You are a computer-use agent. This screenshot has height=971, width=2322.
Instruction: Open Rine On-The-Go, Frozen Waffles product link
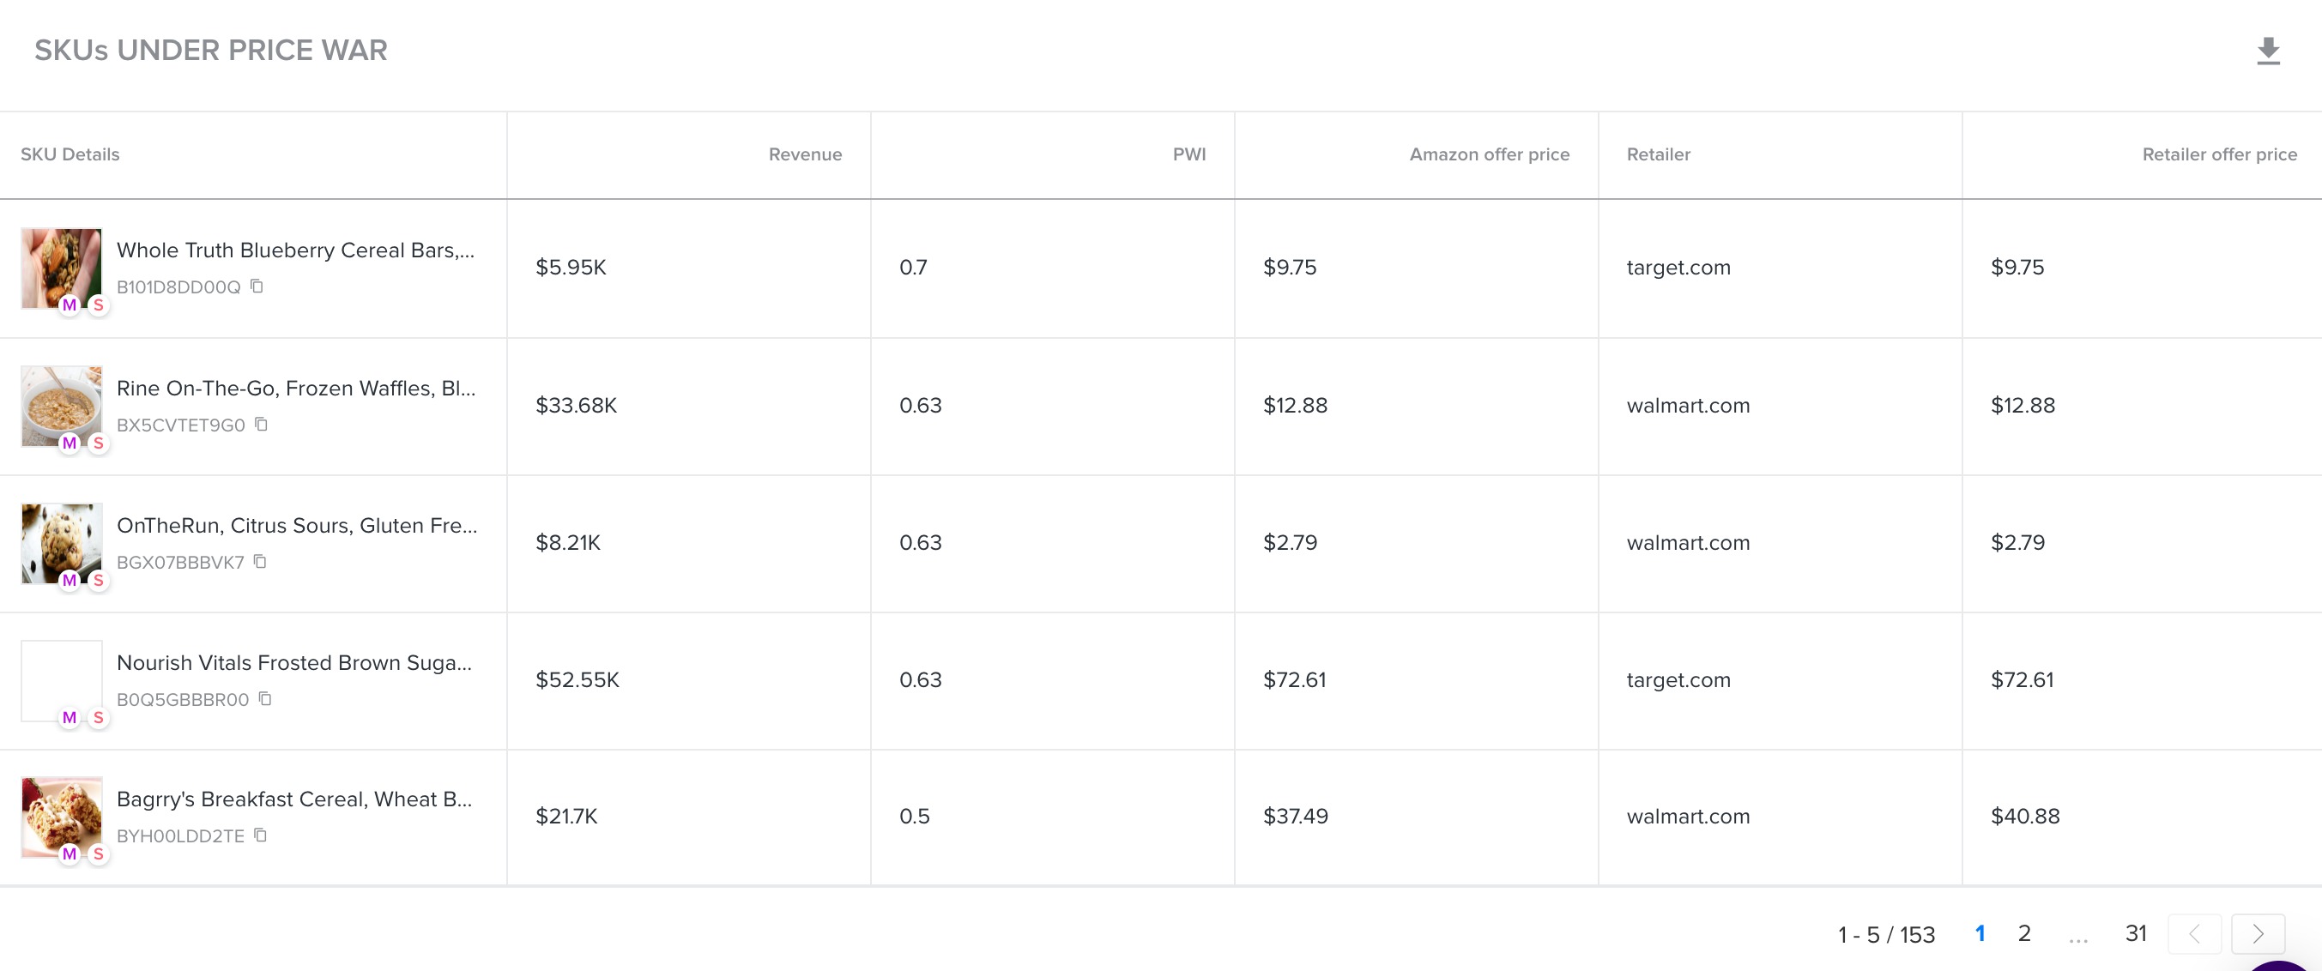296,389
